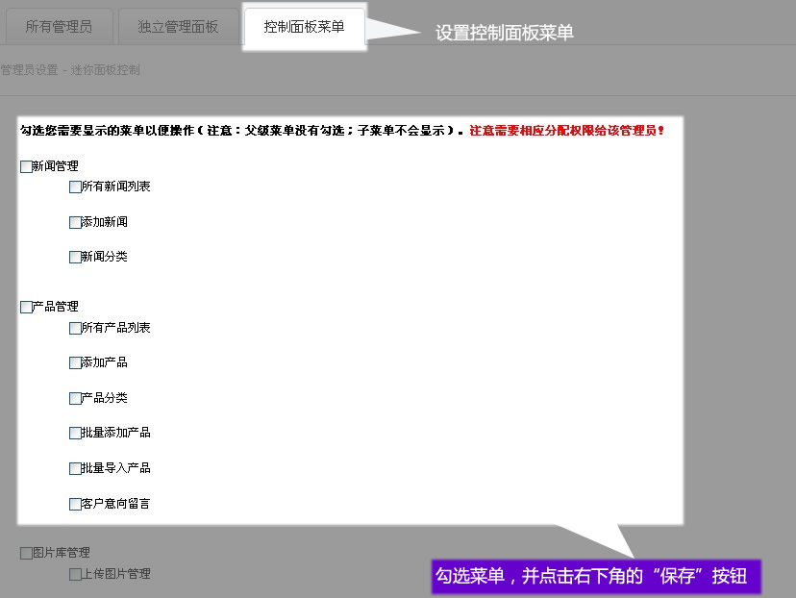The width and height of the screenshot is (796, 598).
Task: Open the 独立管理面板 tab
Action: point(178,27)
